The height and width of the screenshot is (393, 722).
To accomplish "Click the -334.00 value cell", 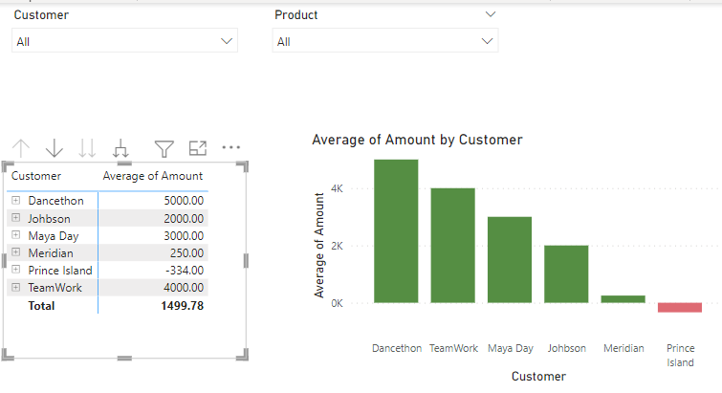I will [185, 271].
